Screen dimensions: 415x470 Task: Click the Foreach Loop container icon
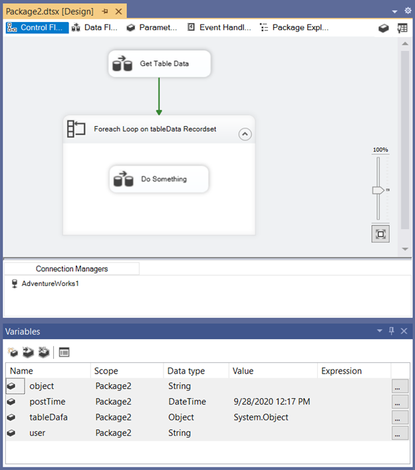(76, 129)
